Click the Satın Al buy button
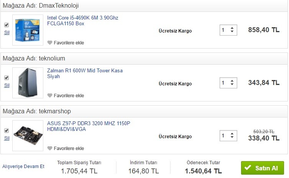This screenshot has width=289, height=178. 262,168
